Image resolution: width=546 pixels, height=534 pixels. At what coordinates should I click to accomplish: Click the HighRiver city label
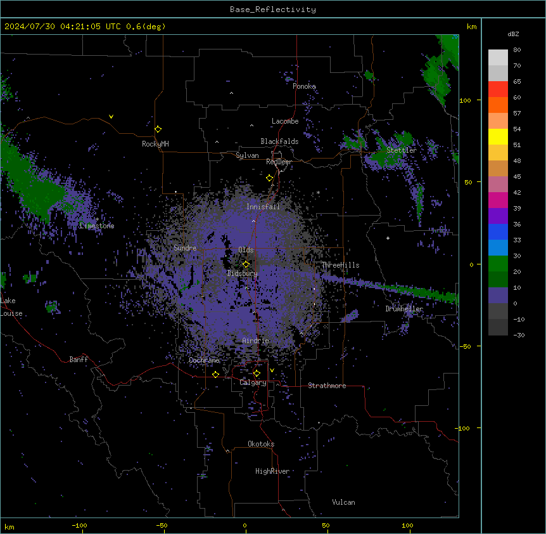[272, 471]
